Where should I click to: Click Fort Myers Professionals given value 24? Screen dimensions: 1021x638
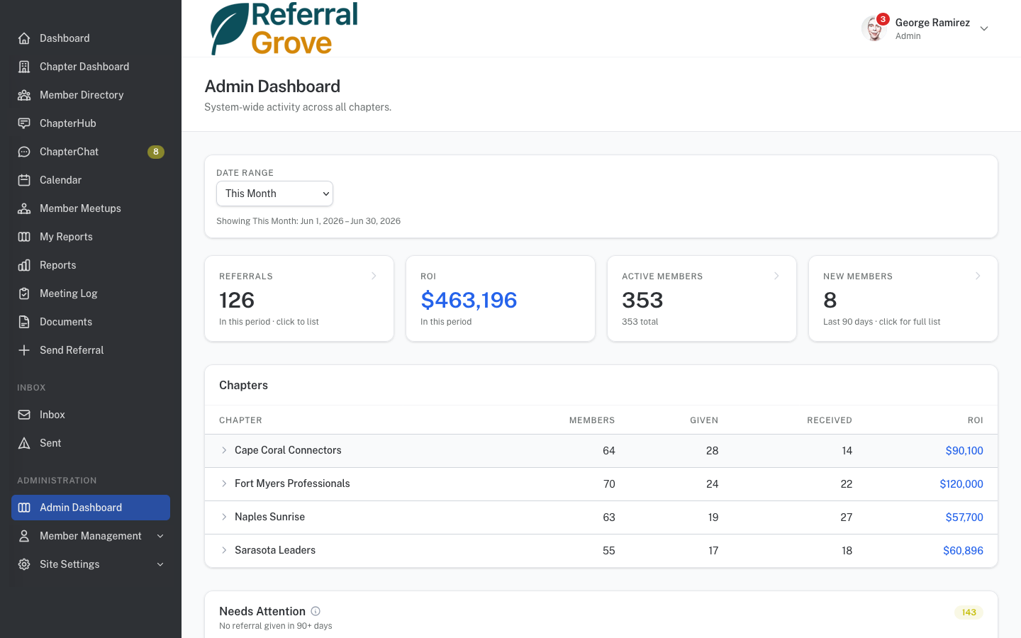[x=713, y=484]
